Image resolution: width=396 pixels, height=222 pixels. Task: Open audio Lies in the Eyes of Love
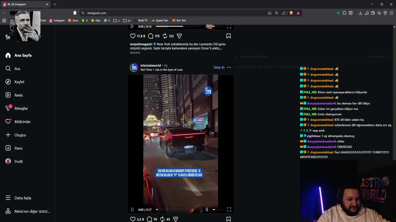point(169,70)
